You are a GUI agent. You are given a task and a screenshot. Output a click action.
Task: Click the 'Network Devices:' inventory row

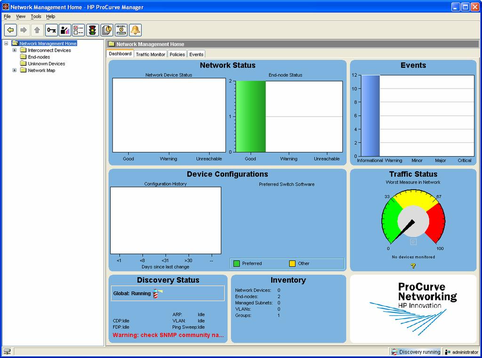(257, 290)
